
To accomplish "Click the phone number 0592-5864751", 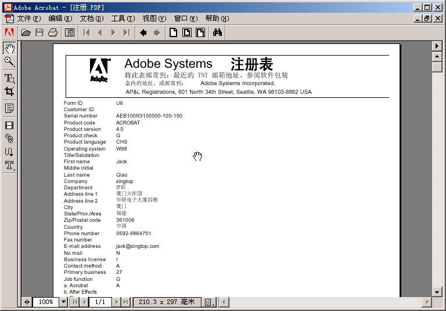I will [x=134, y=233].
